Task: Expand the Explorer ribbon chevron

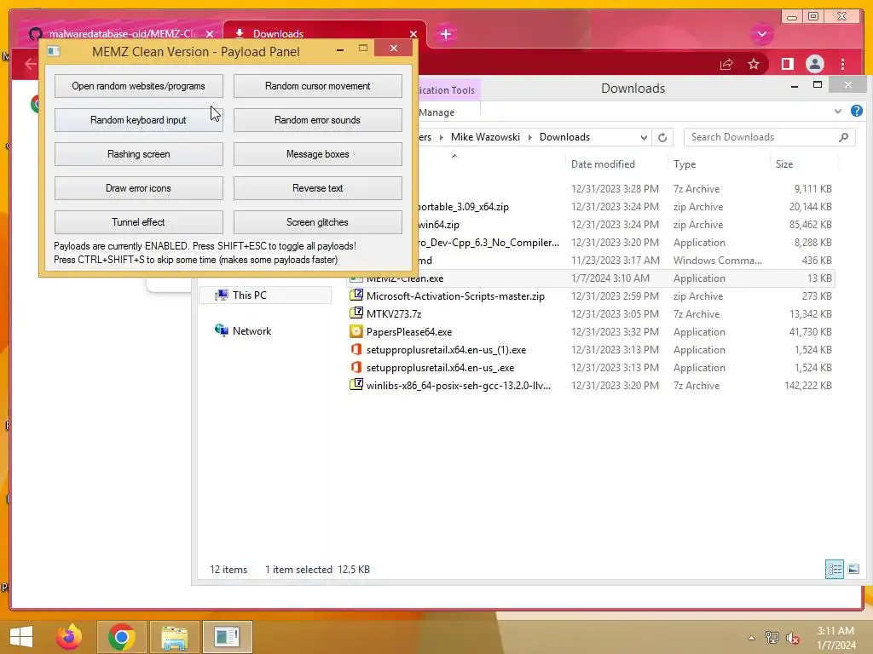Action: (837, 112)
